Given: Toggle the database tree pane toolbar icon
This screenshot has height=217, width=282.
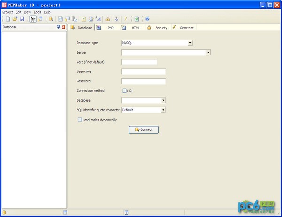Looking at the screenshot, I should click(x=33, y=19).
